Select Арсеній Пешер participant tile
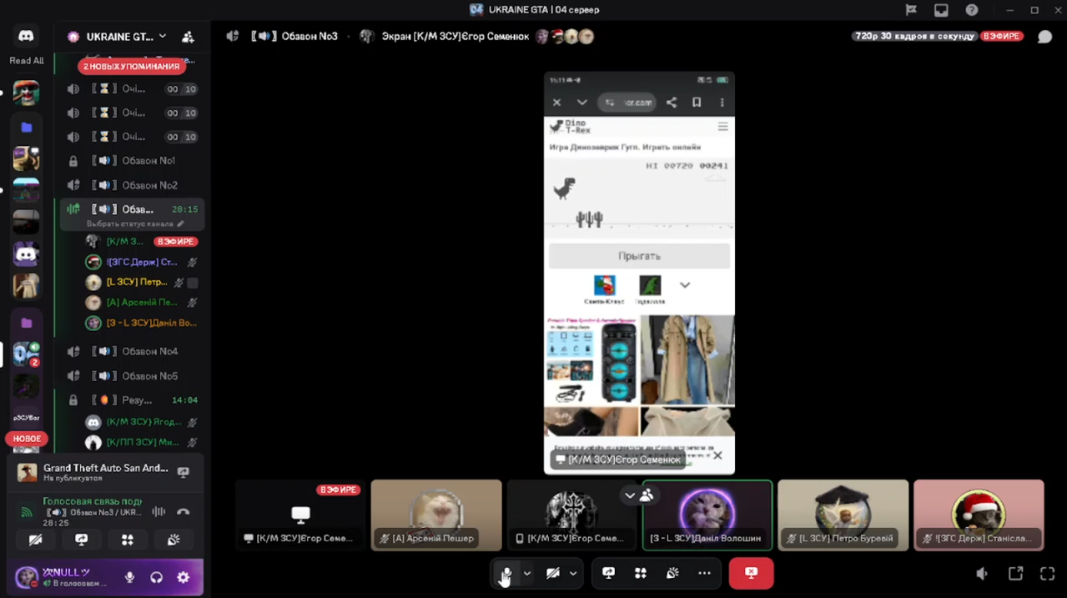The width and height of the screenshot is (1067, 598). 436,515
